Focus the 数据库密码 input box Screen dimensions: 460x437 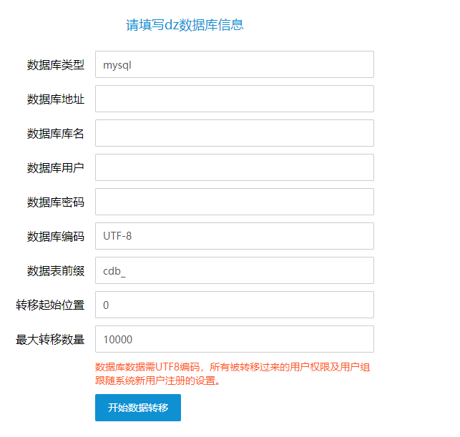235,202
